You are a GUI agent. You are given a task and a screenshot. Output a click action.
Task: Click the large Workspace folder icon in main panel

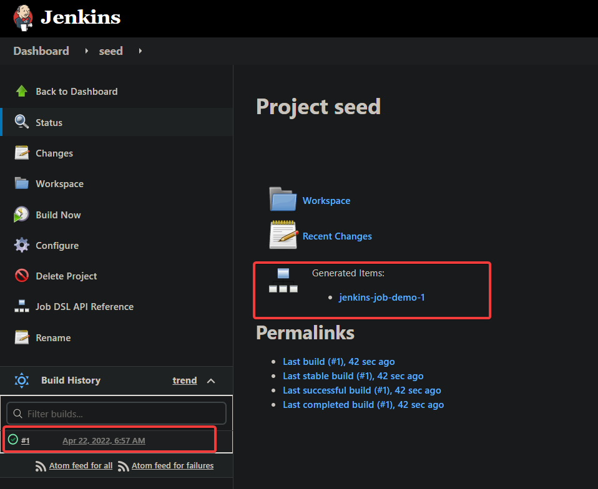tap(283, 199)
